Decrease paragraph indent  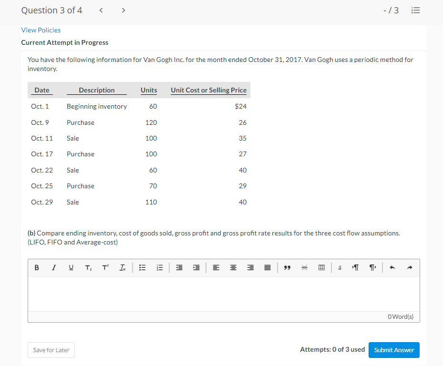[x=179, y=267]
